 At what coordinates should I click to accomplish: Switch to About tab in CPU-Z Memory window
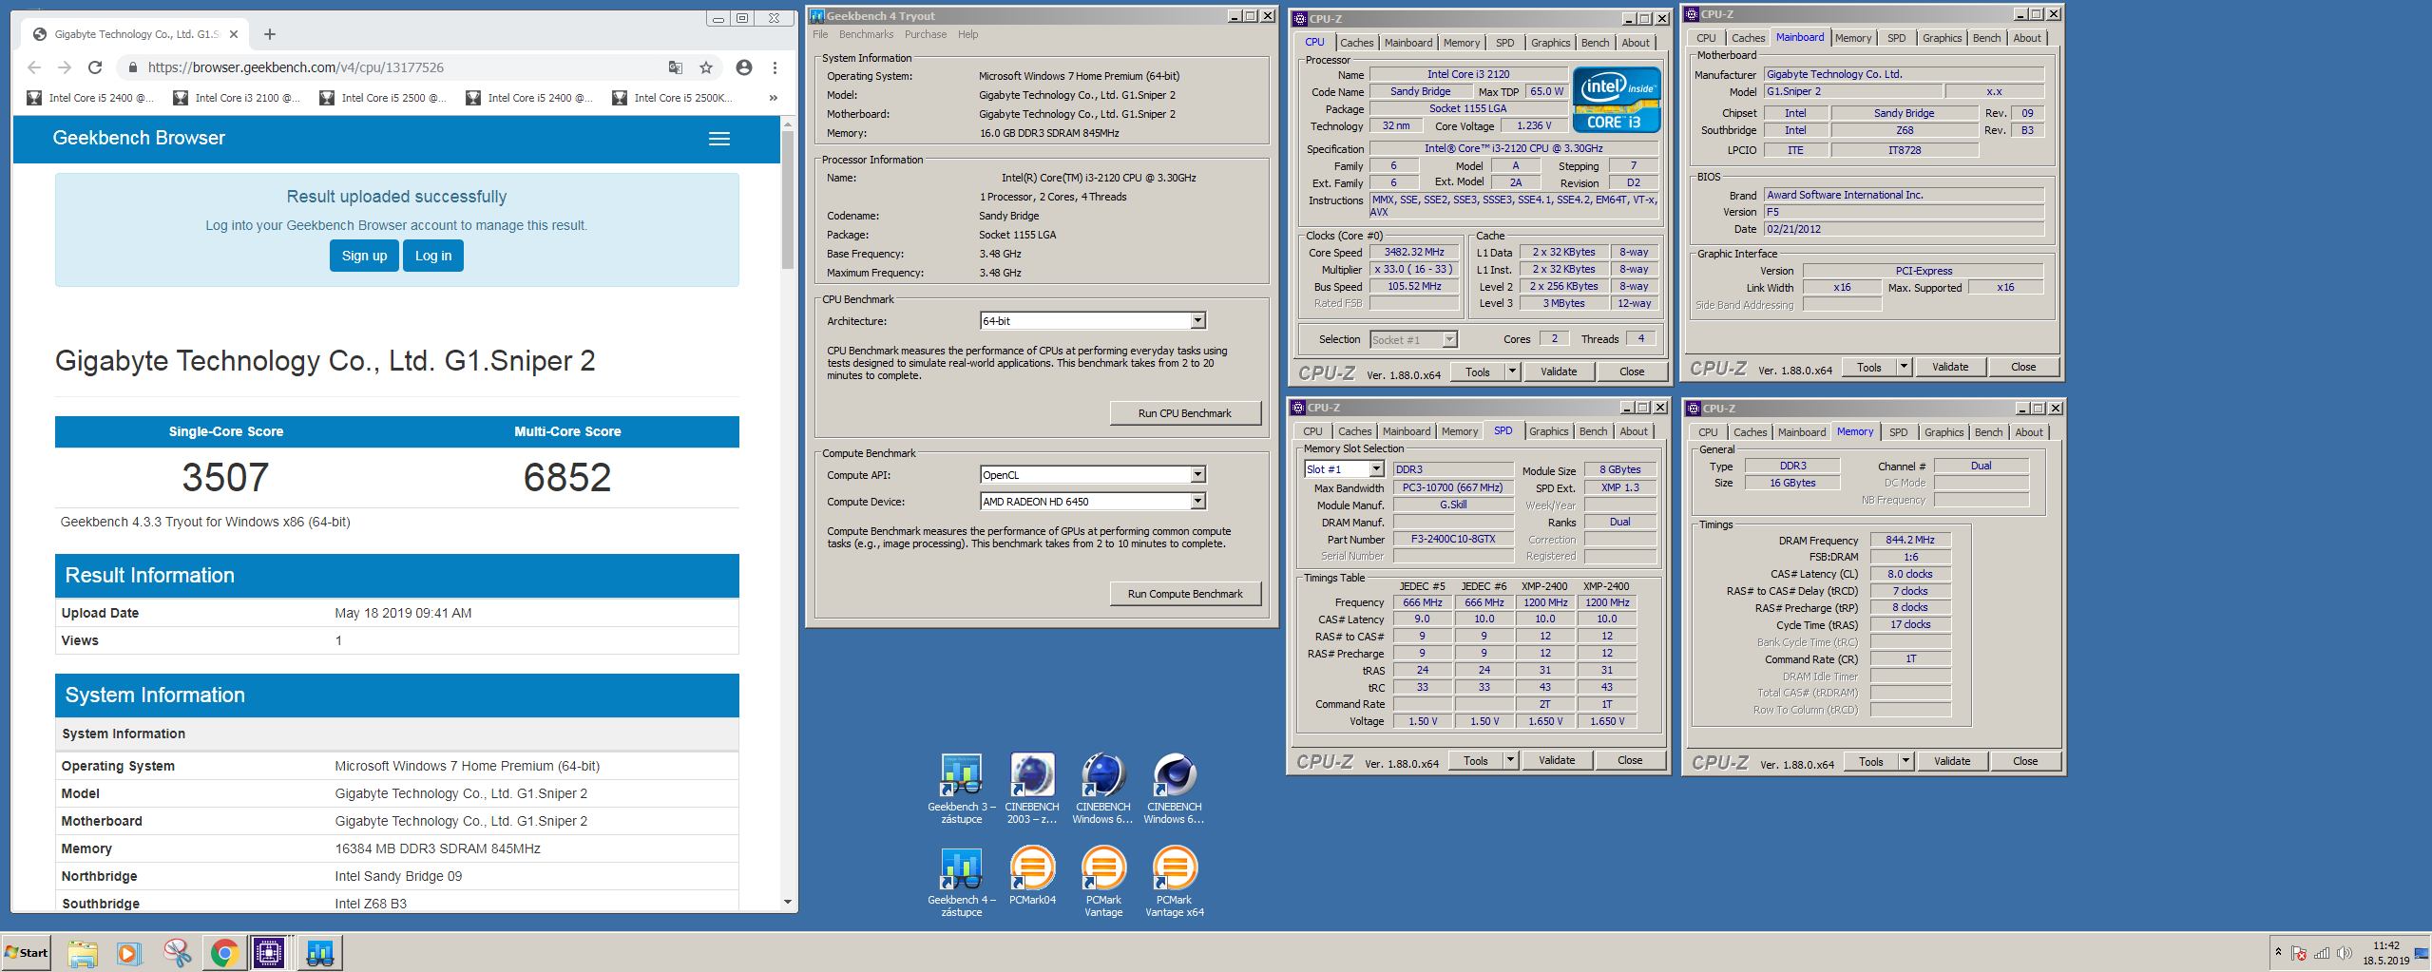2028,432
